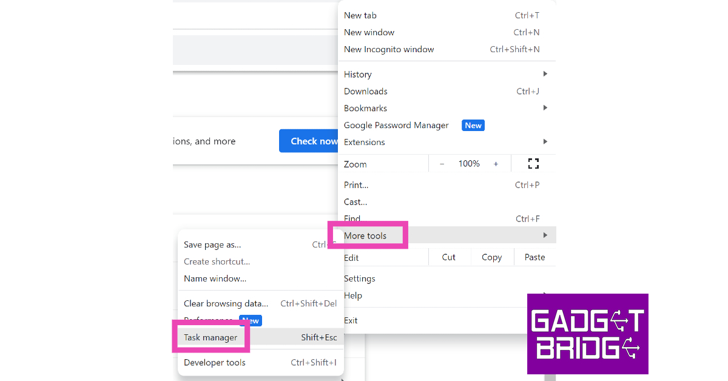728x381 pixels.
Task: Click the Copy button in Edit row
Action: click(491, 257)
